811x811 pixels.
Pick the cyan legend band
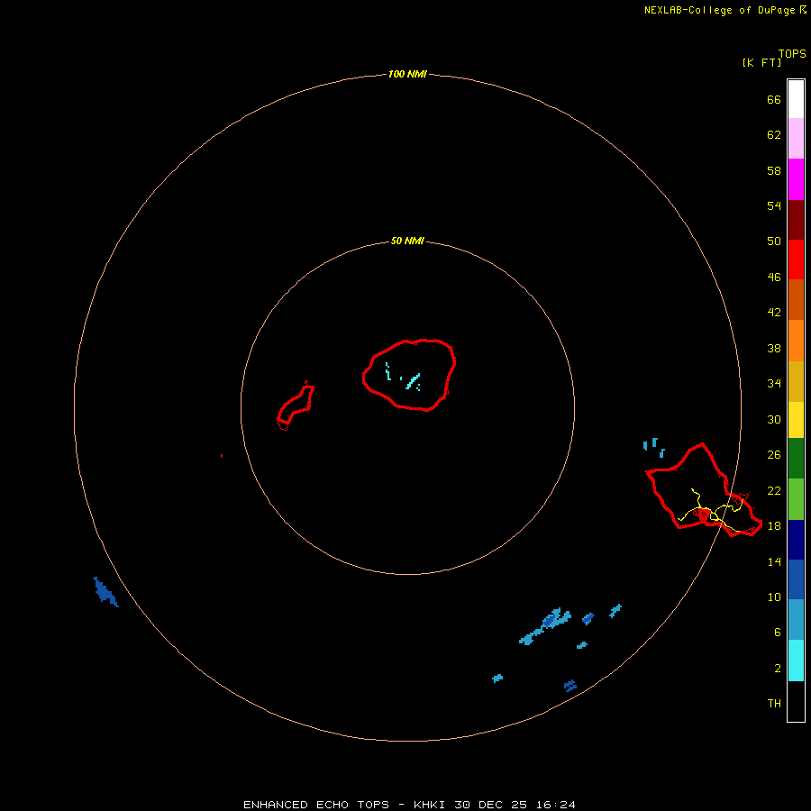[x=796, y=661]
